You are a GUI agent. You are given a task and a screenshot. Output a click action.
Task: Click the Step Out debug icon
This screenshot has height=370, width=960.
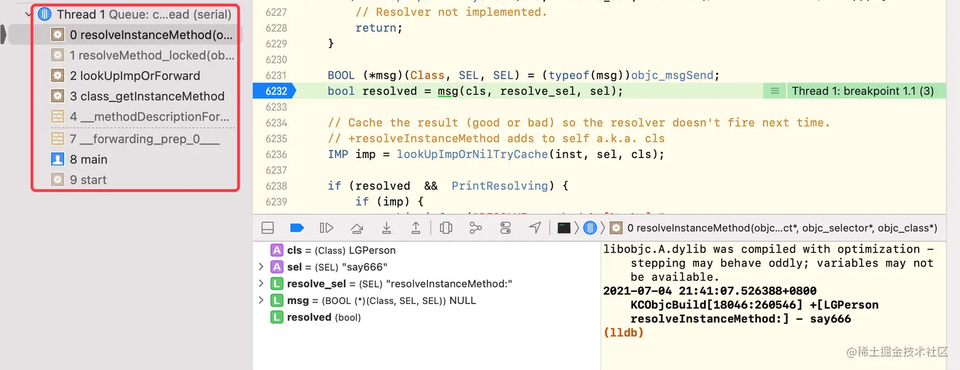[416, 228]
